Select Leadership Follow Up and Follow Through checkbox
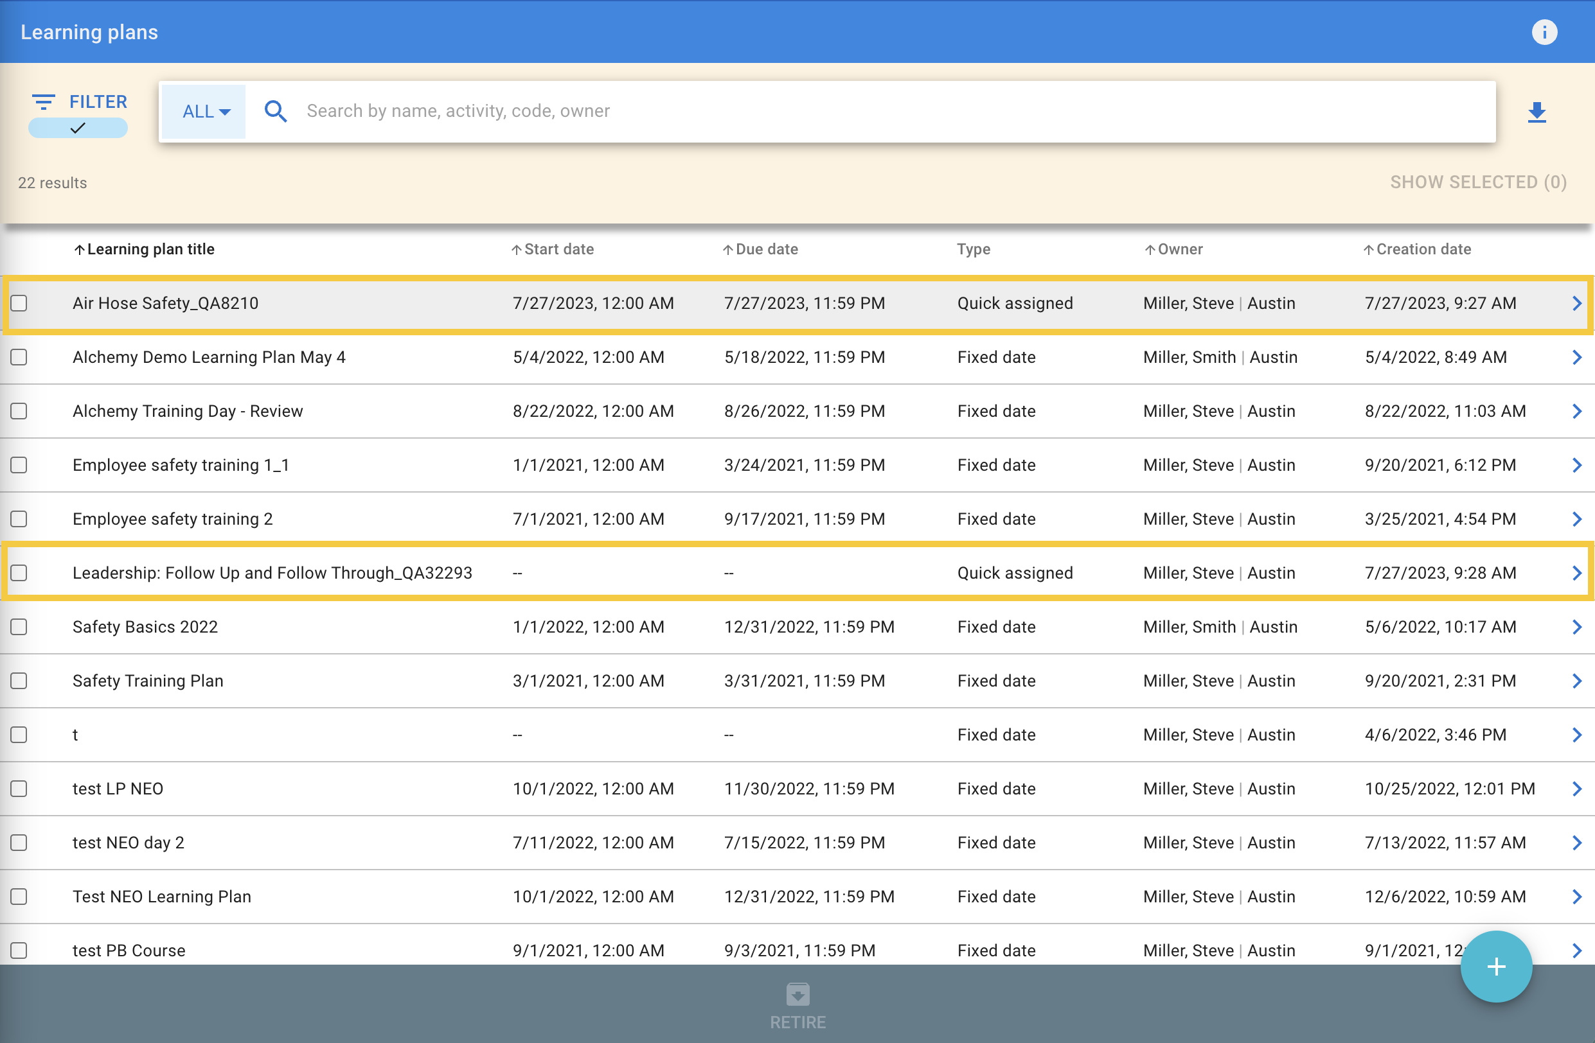The width and height of the screenshot is (1595, 1043). tap(19, 574)
